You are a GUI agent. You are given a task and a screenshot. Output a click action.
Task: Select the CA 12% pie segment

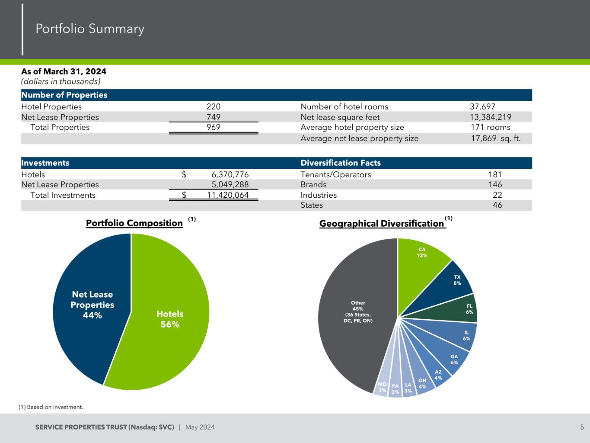coord(421,253)
